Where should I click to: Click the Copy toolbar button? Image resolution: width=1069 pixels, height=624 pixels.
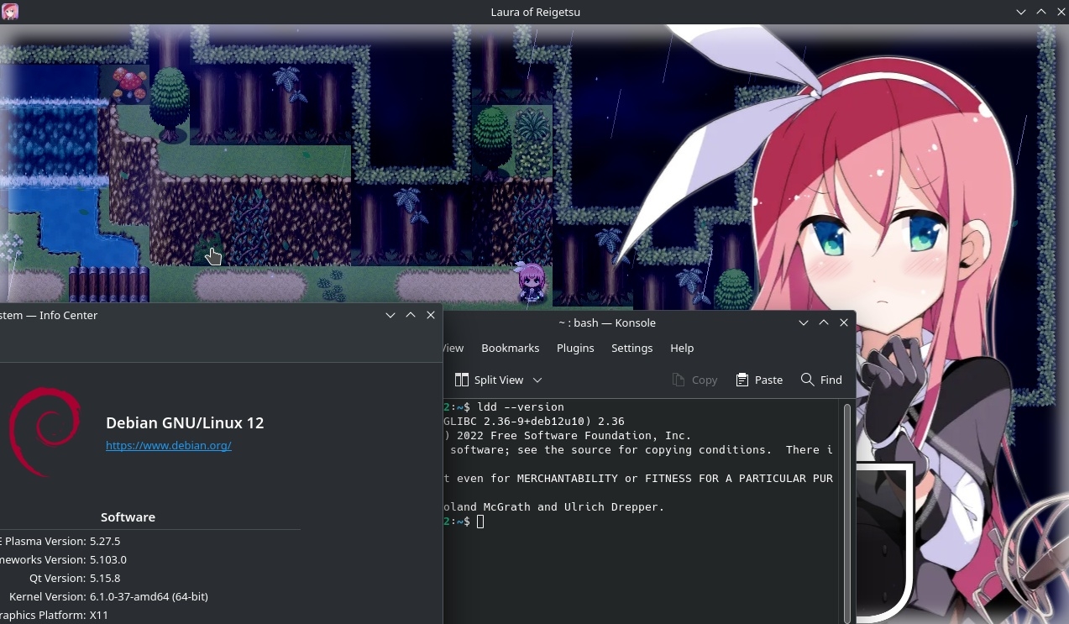point(694,380)
